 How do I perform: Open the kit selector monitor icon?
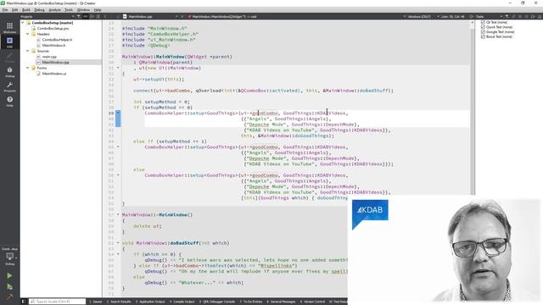(x=9, y=257)
